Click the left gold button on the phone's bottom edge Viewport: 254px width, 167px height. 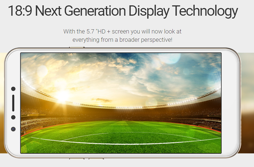[77, 159]
